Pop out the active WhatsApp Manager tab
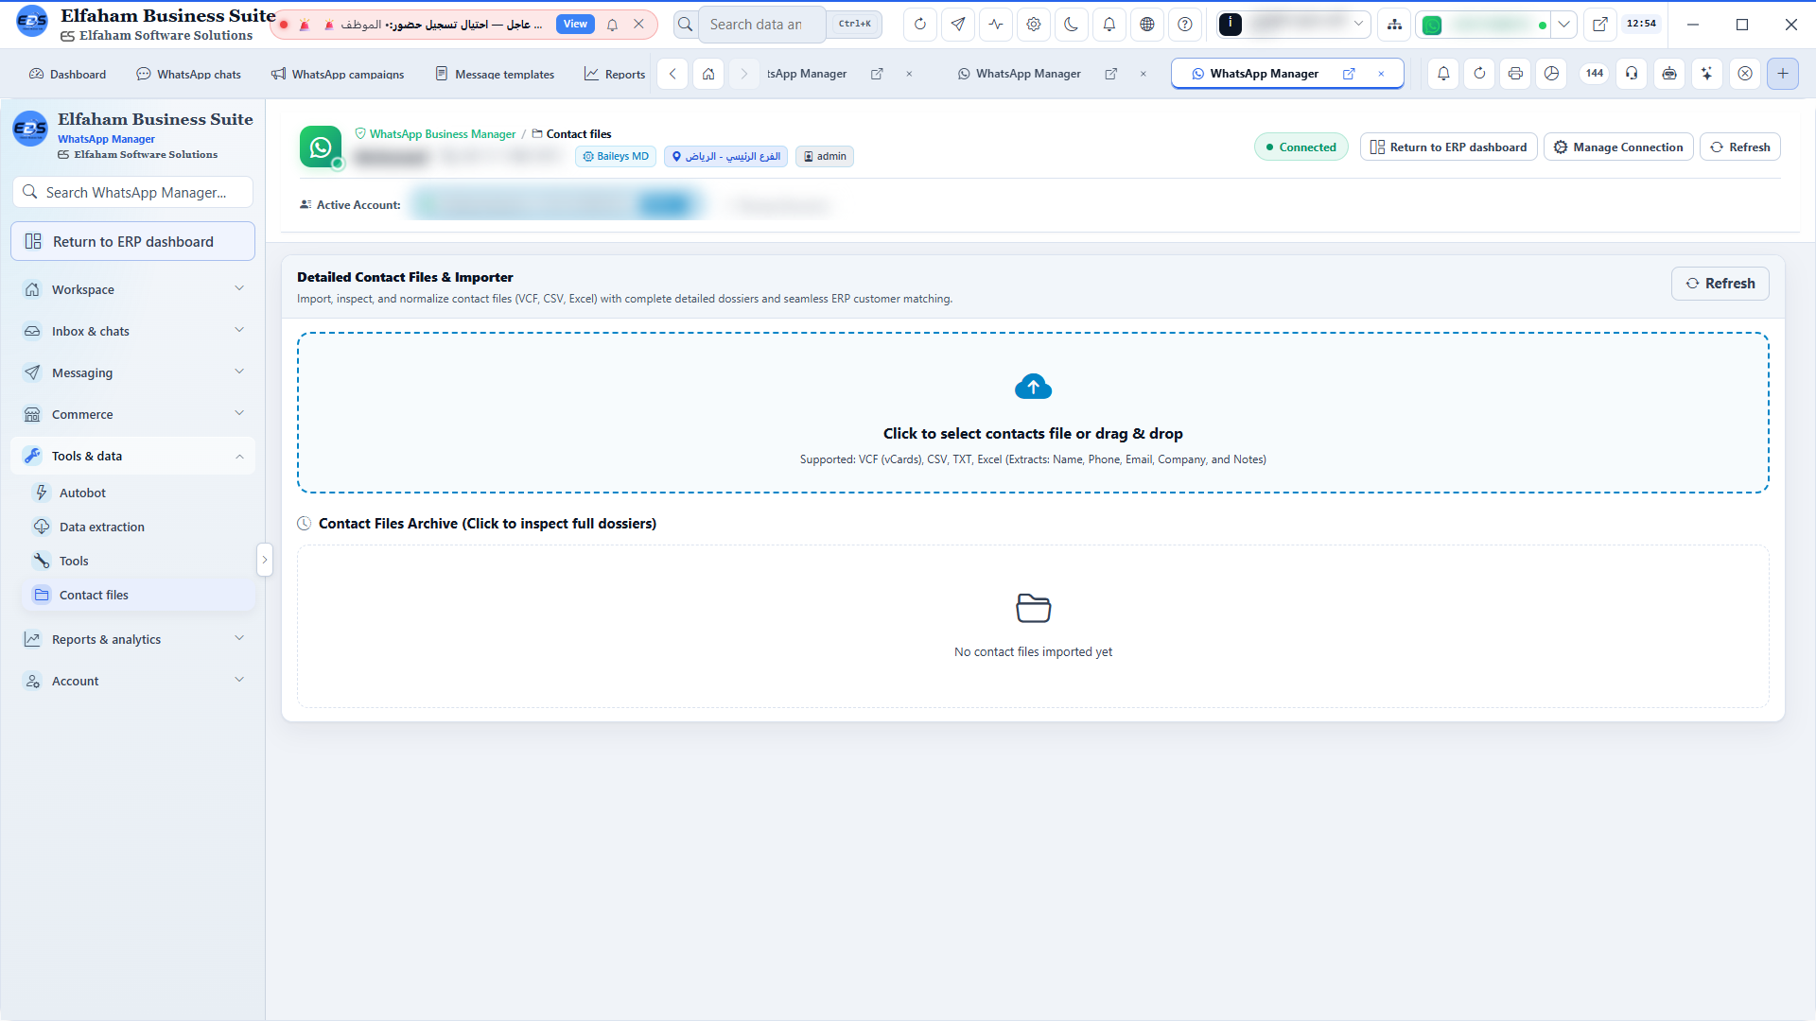This screenshot has height=1021, width=1816. click(x=1349, y=74)
